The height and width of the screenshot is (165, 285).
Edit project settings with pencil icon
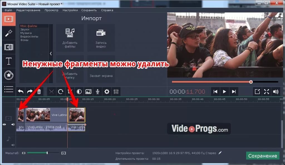pyautogui.click(x=220, y=153)
